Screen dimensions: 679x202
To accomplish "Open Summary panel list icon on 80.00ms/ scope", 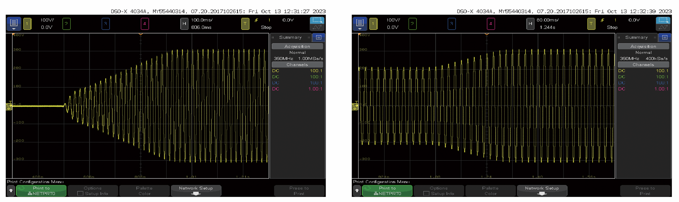I will [665, 37].
